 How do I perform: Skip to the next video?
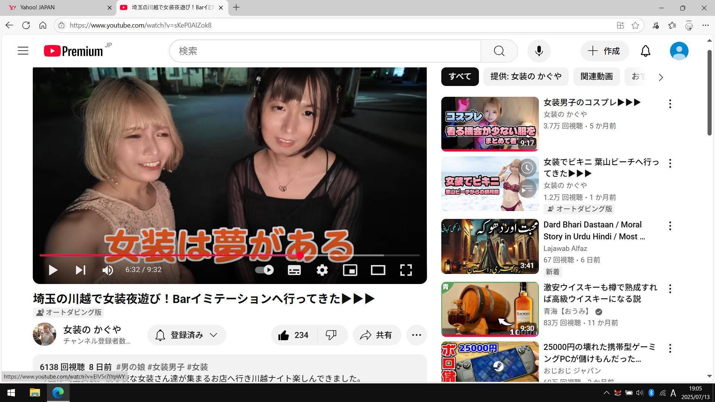click(x=80, y=270)
